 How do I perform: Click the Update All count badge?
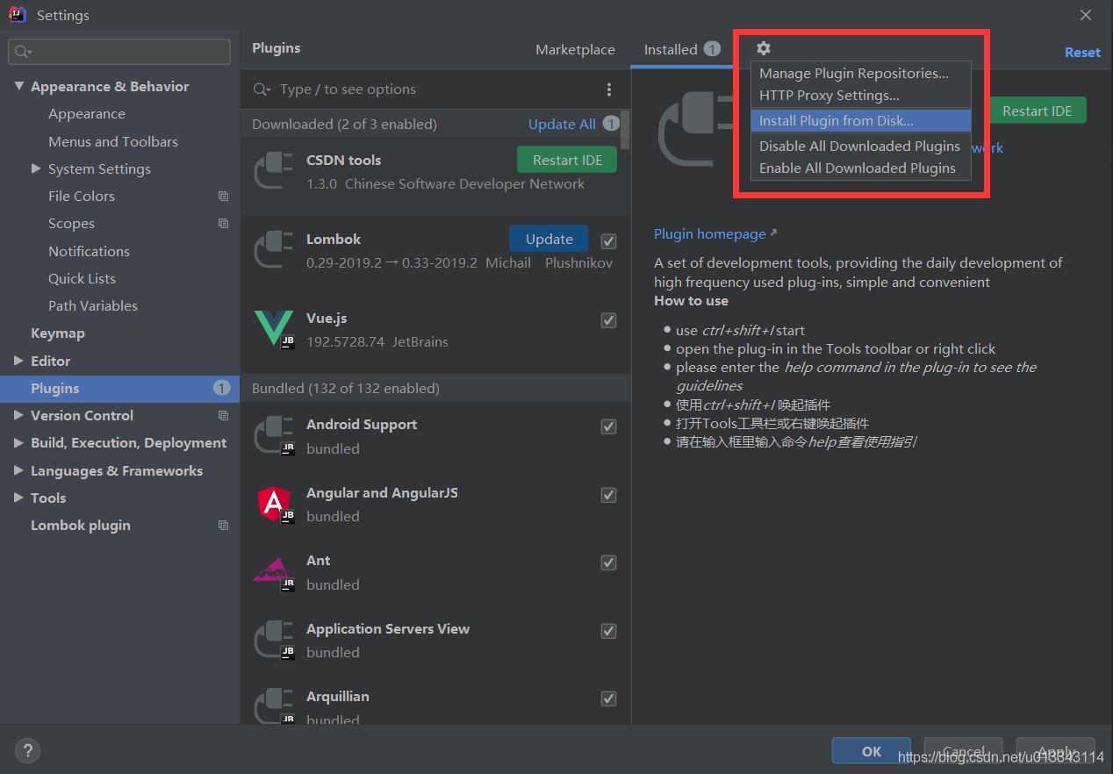click(611, 124)
